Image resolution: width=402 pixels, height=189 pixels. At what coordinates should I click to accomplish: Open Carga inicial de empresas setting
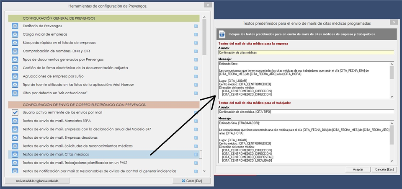pyautogui.click(x=45, y=34)
